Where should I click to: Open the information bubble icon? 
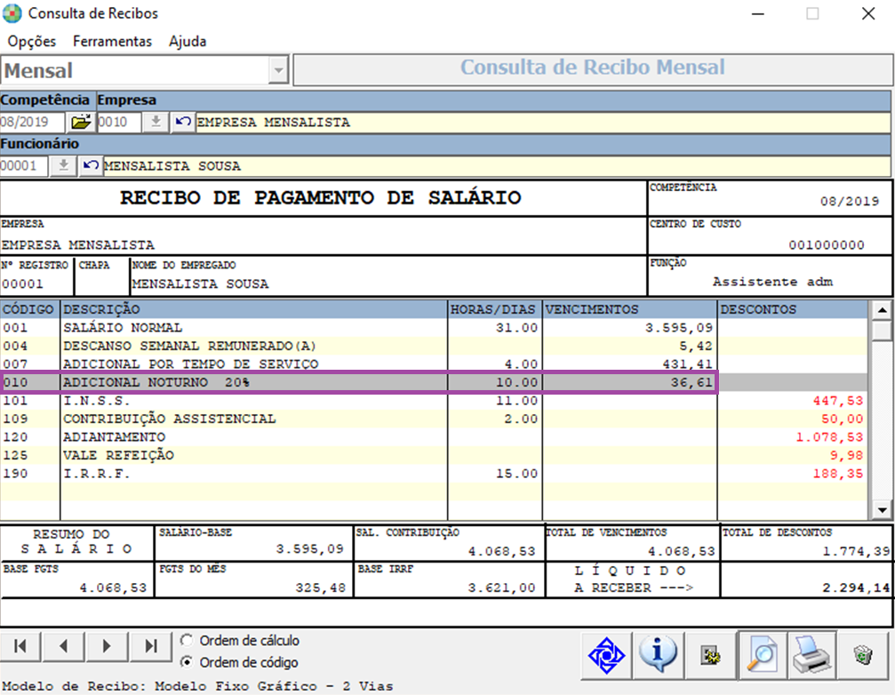[x=657, y=655]
